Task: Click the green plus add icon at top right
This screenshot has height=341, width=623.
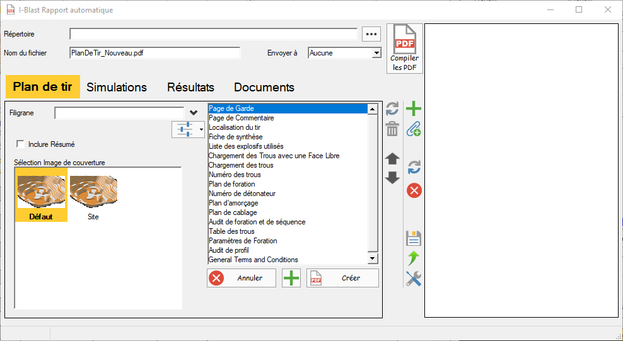Action: 414,109
